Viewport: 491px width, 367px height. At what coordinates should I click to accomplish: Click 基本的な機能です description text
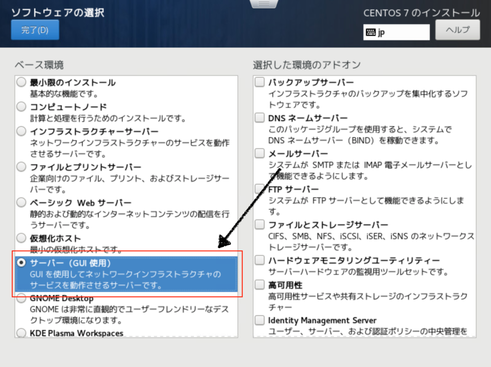pyautogui.click(x=64, y=94)
